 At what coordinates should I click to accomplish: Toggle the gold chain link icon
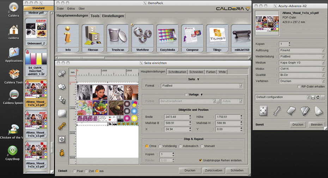point(62,126)
